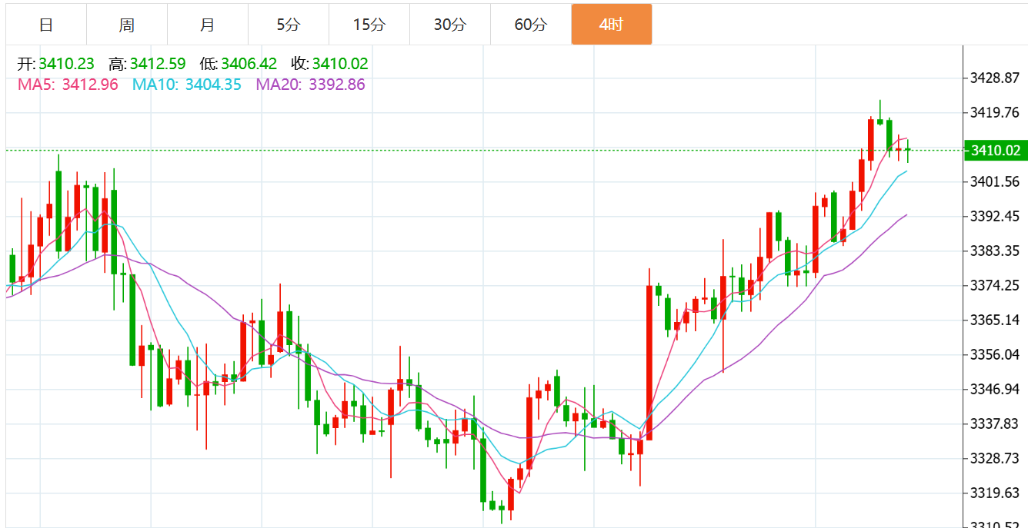Select the 周 weekly chart tab
This screenshot has width=1028, height=528.
(127, 25)
